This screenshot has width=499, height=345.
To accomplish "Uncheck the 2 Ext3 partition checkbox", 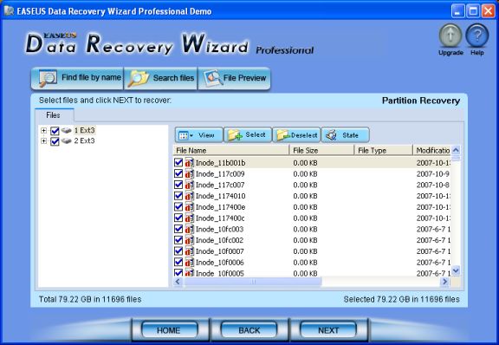I will click(x=55, y=141).
